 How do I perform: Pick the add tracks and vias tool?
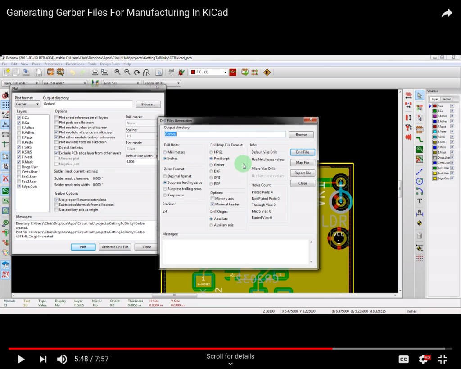click(x=420, y=140)
